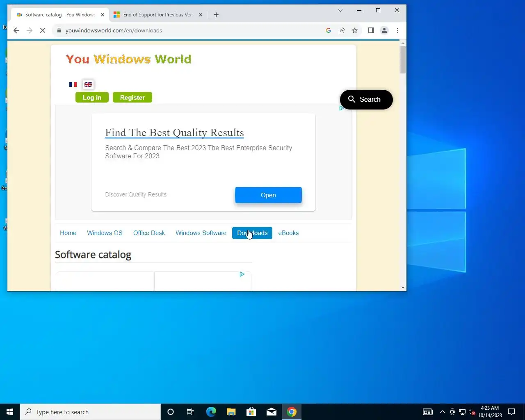Open Task View on the taskbar
Viewport: 525px width, 420px height.
click(x=190, y=412)
